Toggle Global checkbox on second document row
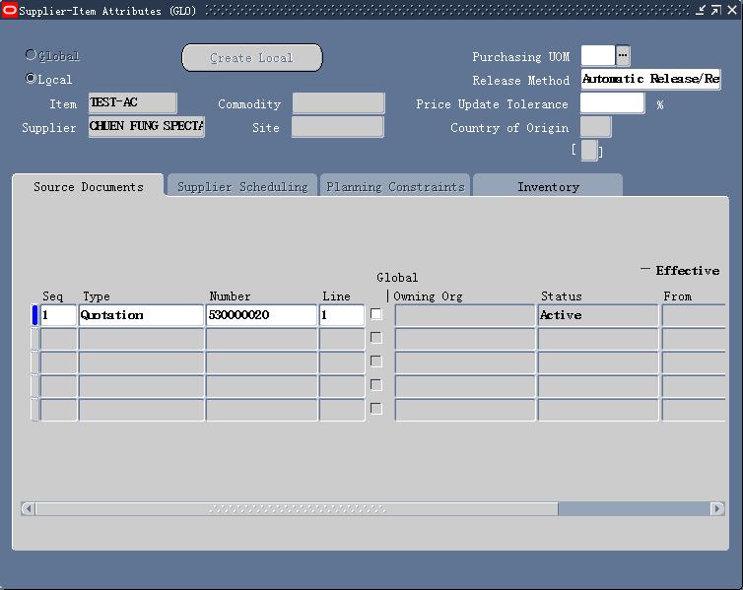This screenshot has height=590, width=743. coord(375,338)
